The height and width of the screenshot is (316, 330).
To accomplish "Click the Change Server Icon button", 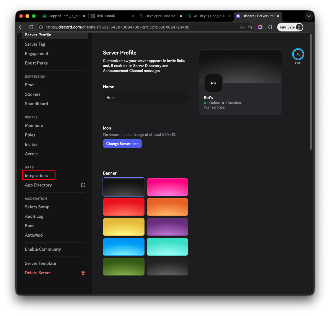I will [122, 144].
